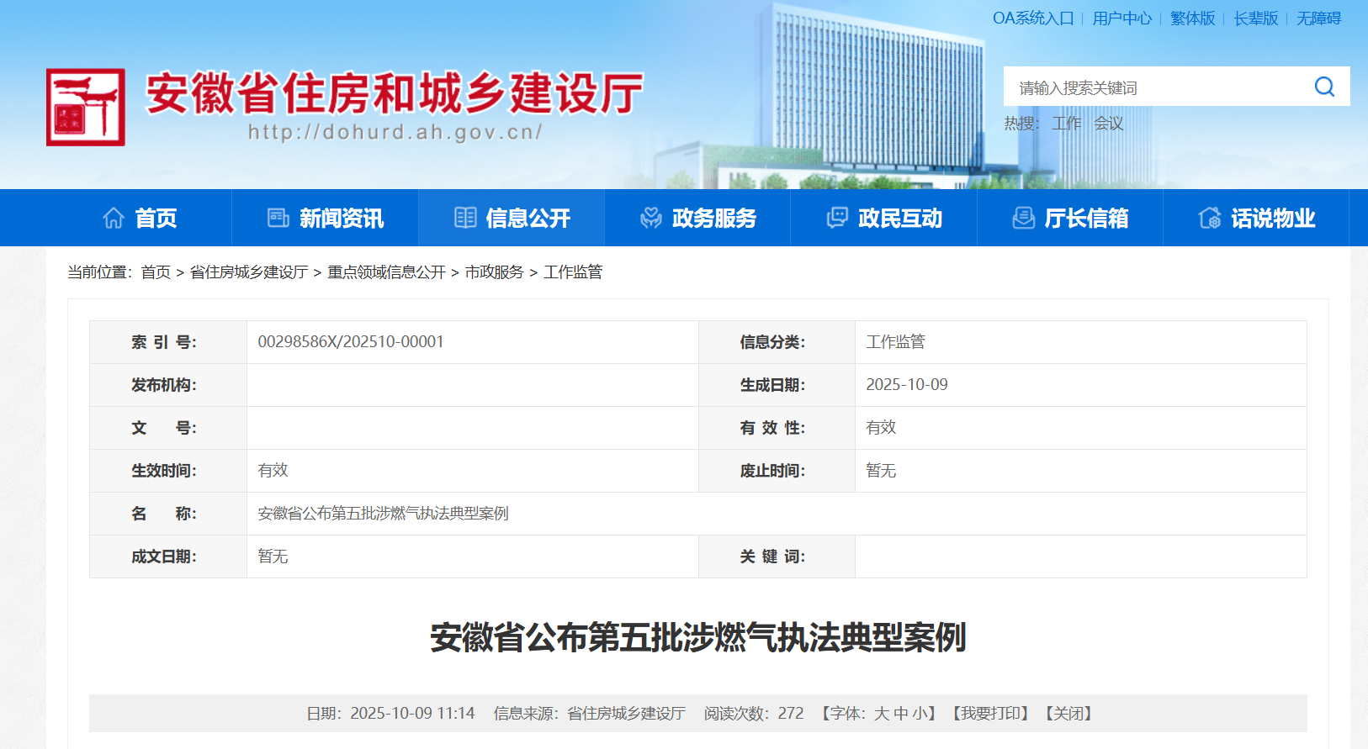Click the house-gear icon beside 话说物业
This screenshot has height=749, width=1368.
pos(1210,219)
